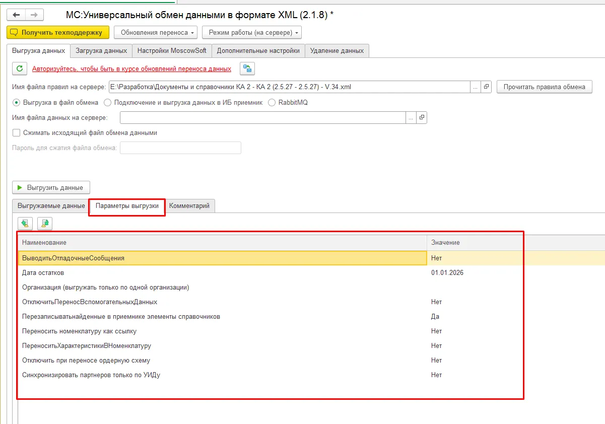This screenshot has height=424, width=605.
Task: Click the 'Наименование' column header
Action: [x=223, y=243]
